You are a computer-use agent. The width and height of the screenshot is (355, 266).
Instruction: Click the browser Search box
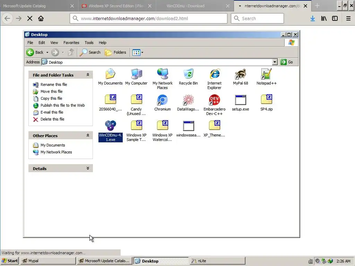(x=258, y=19)
